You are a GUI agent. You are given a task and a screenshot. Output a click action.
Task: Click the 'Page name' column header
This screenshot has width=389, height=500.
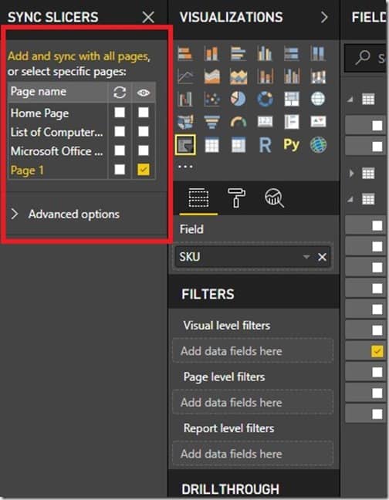pyautogui.click(x=39, y=92)
